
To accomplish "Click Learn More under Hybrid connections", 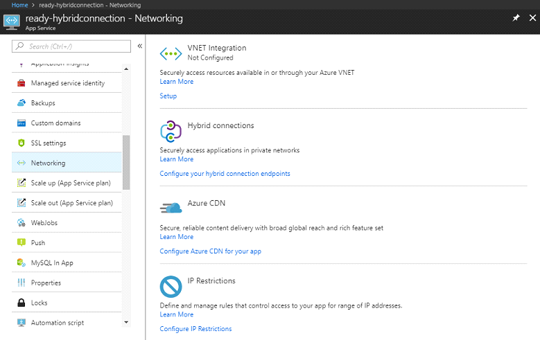I will [x=176, y=159].
